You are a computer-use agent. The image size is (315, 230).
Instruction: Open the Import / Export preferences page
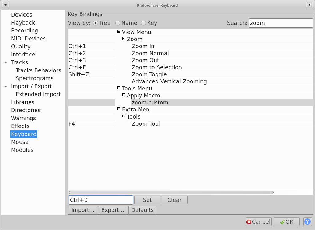(x=31, y=86)
